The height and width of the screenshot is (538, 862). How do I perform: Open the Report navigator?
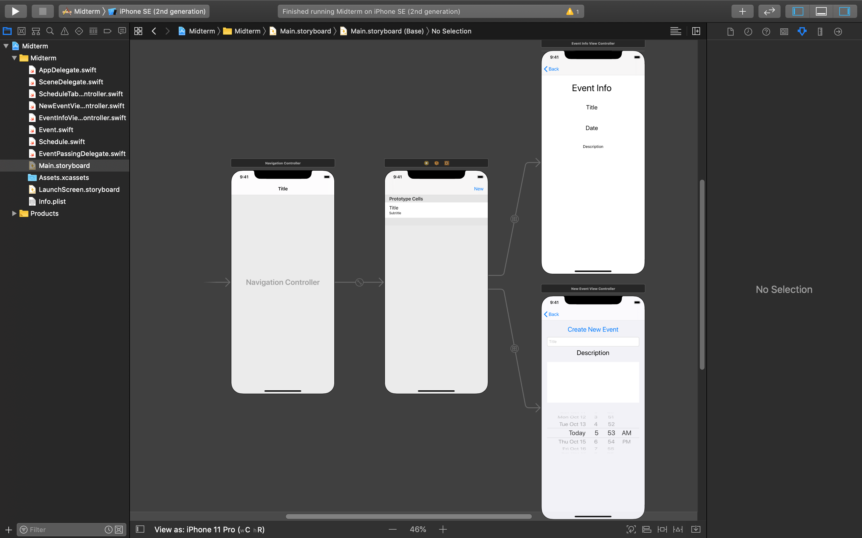[x=122, y=31]
